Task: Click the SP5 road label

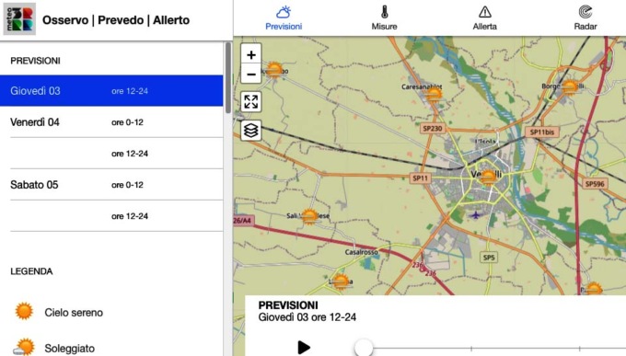Action: coord(489,258)
